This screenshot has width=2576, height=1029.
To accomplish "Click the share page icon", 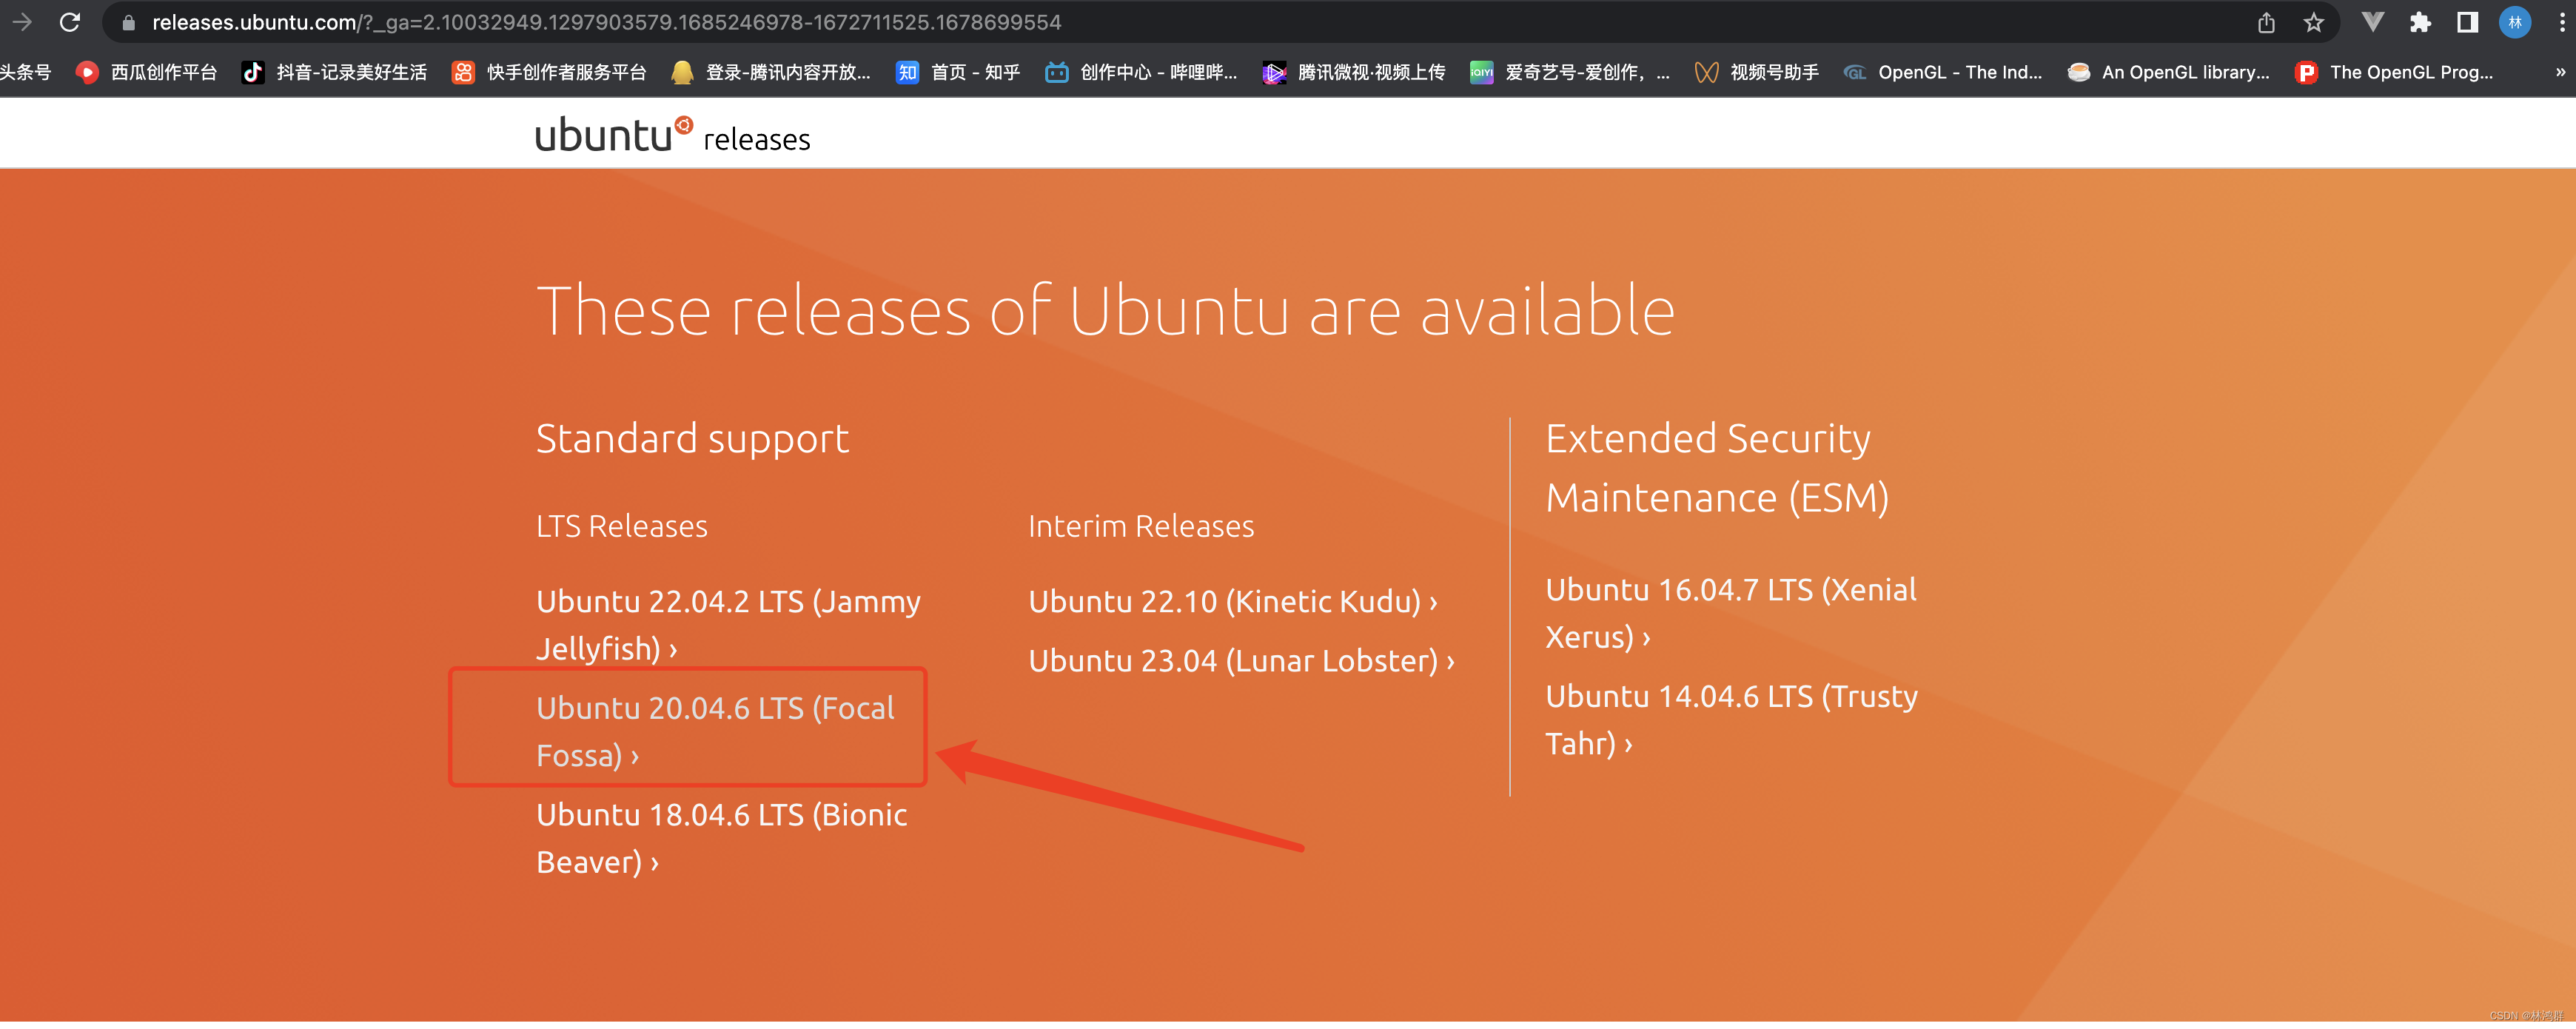I will pyautogui.click(x=2266, y=22).
